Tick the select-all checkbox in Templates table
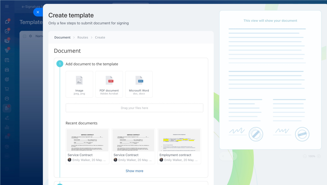 click(x=25, y=36)
